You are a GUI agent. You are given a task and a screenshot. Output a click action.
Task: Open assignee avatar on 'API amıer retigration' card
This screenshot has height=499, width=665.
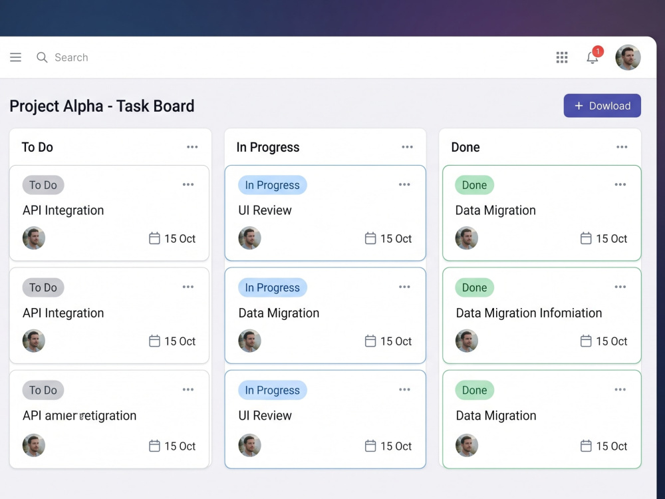tap(34, 445)
